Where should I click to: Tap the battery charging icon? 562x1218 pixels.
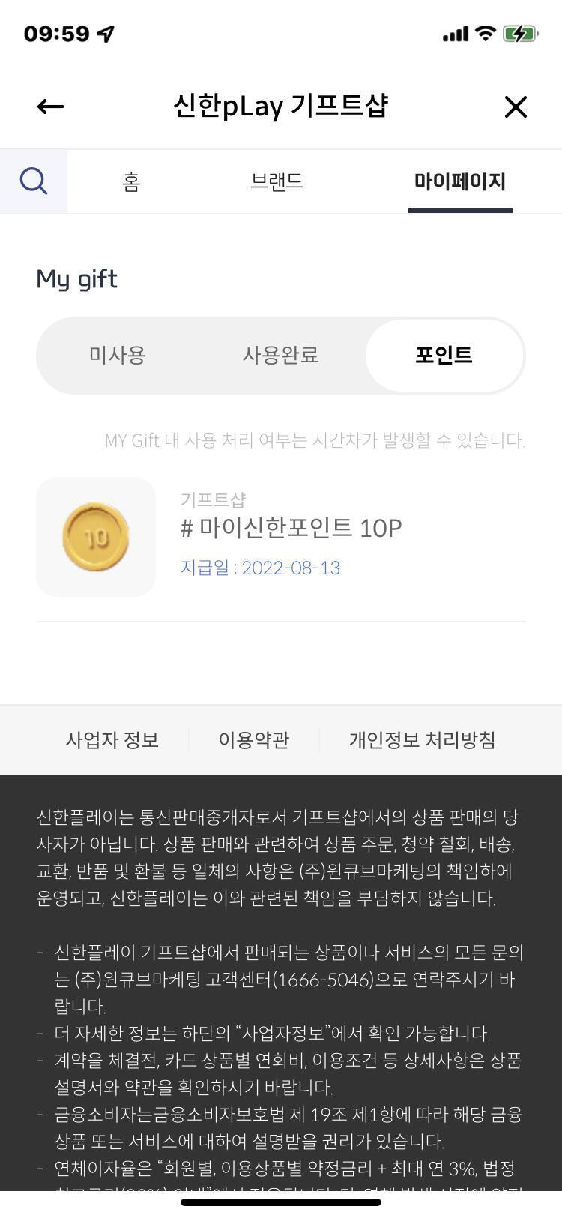click(520, 34)
